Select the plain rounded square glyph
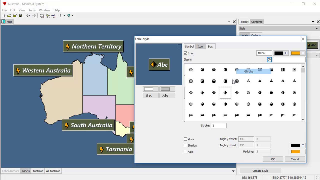 click(x=191, y=81)
